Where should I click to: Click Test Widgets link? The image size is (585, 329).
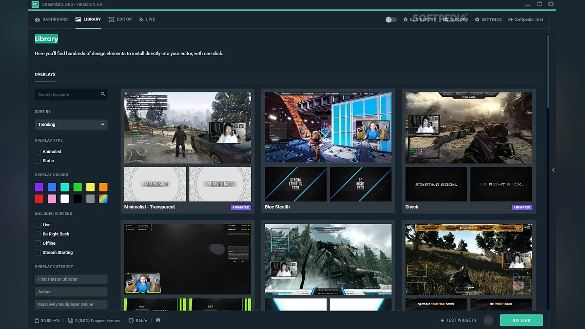click(458, 320)
